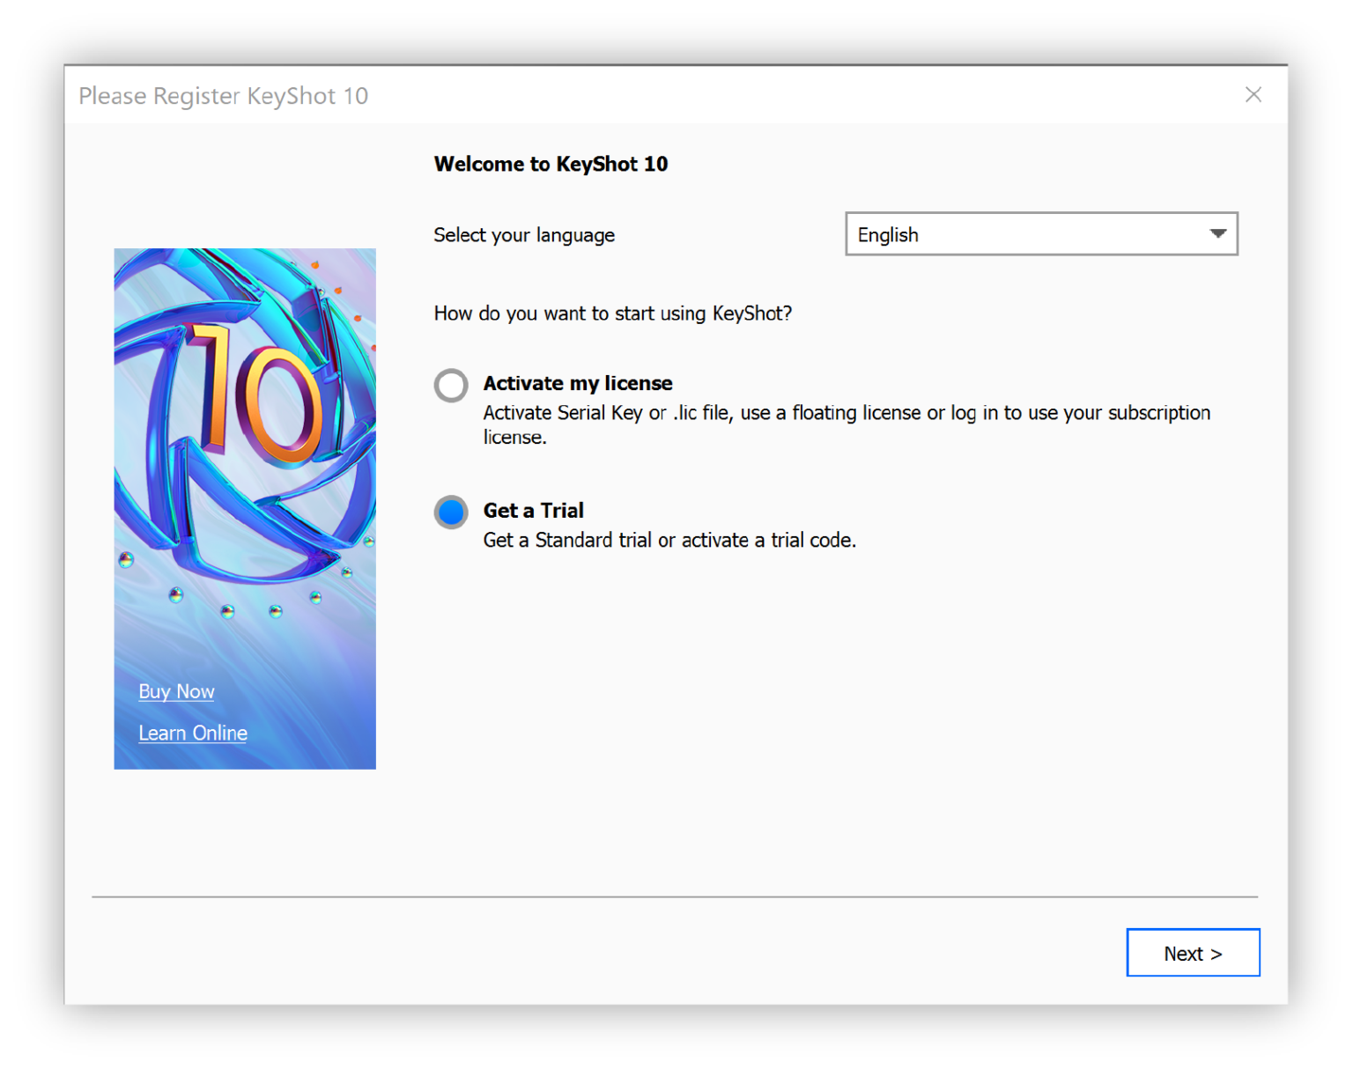This screenshot has height=1069, width=1353.
Task: Choose Get a Standard trial option text
Action: [x=669, y=540]
